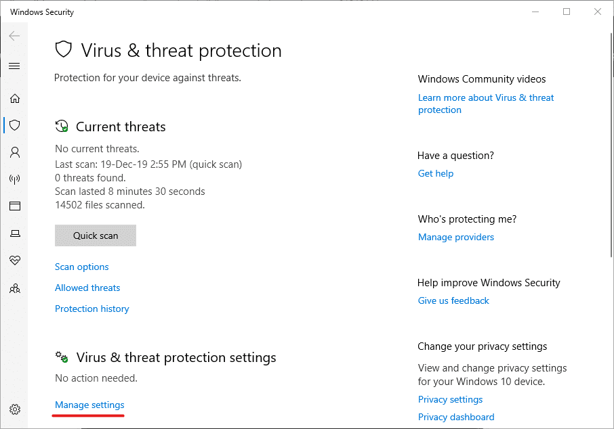Viewport: 614px width, 429px height.
Task: Select Virus & threat protection shield icon
Action: point(14,125)
